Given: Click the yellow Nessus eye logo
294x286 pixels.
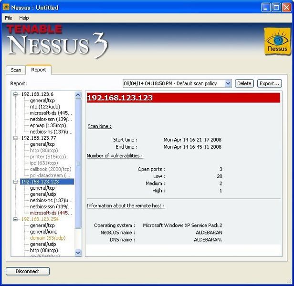Looking at the screenshot, I should 277,41.
